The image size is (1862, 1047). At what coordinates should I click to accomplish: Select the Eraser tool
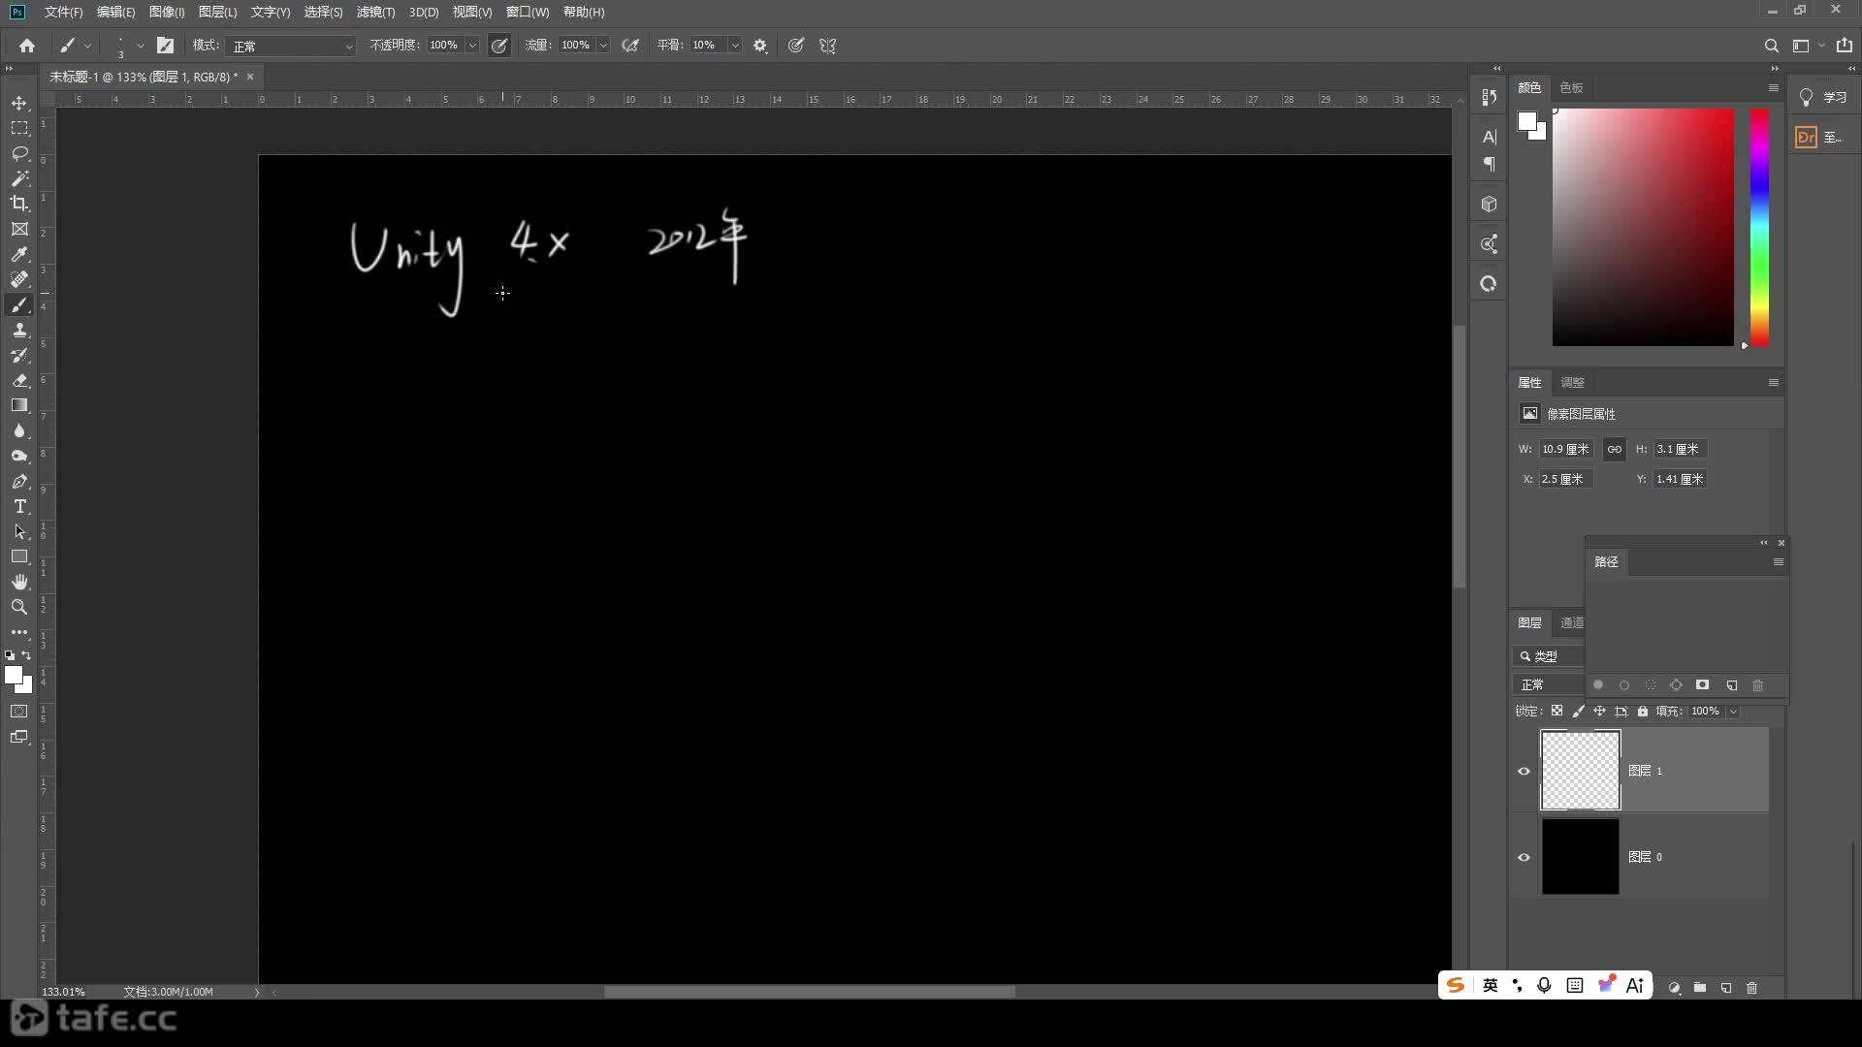click(x=19, y=380)
